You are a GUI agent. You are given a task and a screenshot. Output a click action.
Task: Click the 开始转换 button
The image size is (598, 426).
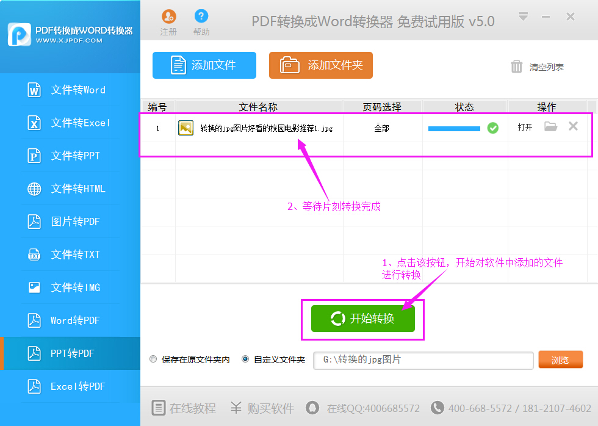(x=362, y=319)
